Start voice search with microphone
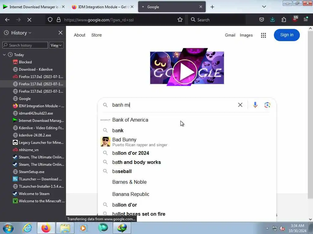 pyautogui.click(x=255, y=105)
